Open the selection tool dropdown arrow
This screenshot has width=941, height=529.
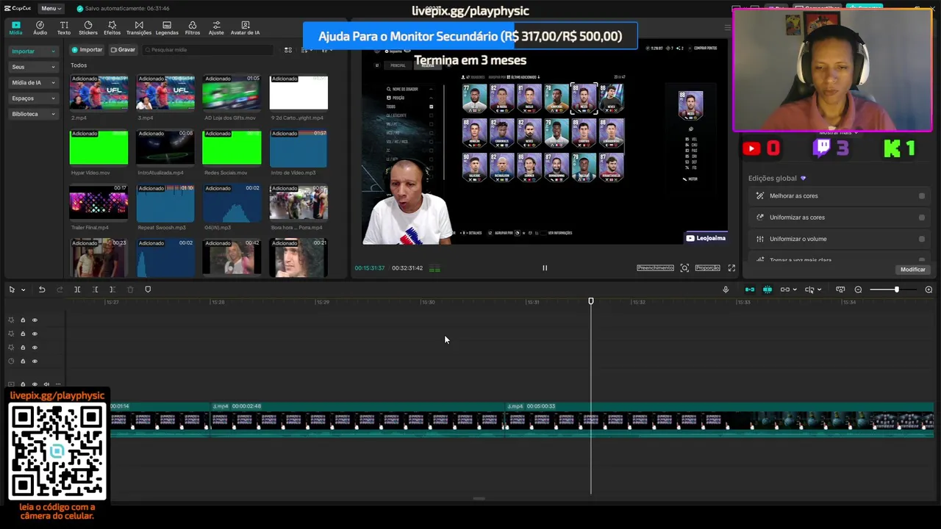[x=23, y=289]
